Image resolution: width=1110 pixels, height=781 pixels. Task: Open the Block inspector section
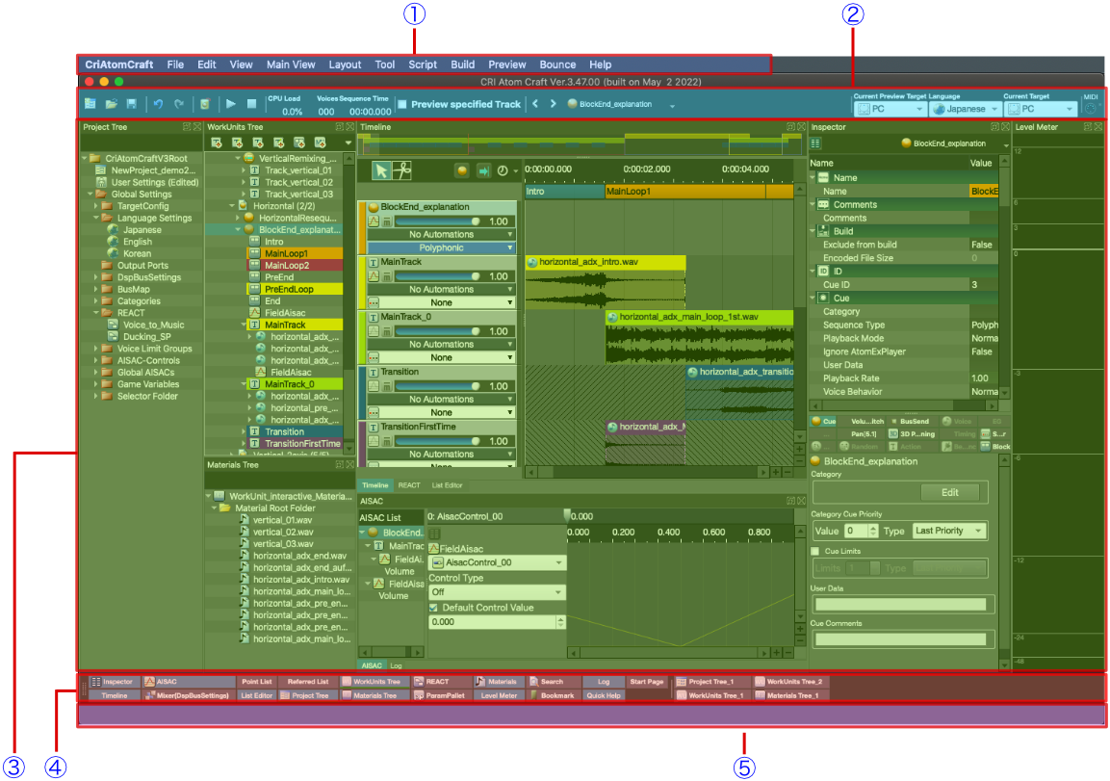(996, 447)
